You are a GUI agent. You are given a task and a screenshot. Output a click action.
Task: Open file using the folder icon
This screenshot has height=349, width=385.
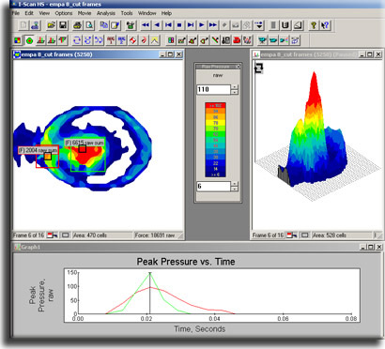click(52, 25)
